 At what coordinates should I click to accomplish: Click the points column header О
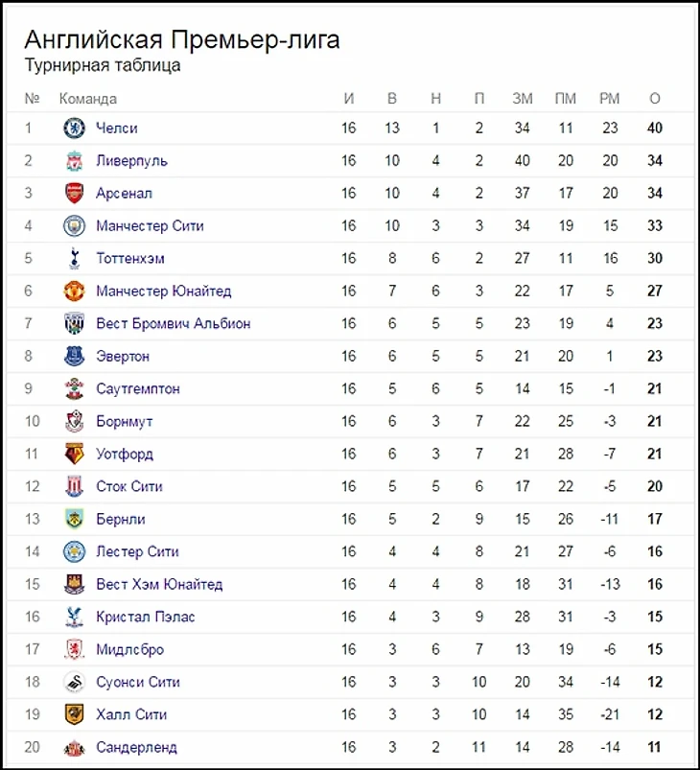(x=655, y=98)
